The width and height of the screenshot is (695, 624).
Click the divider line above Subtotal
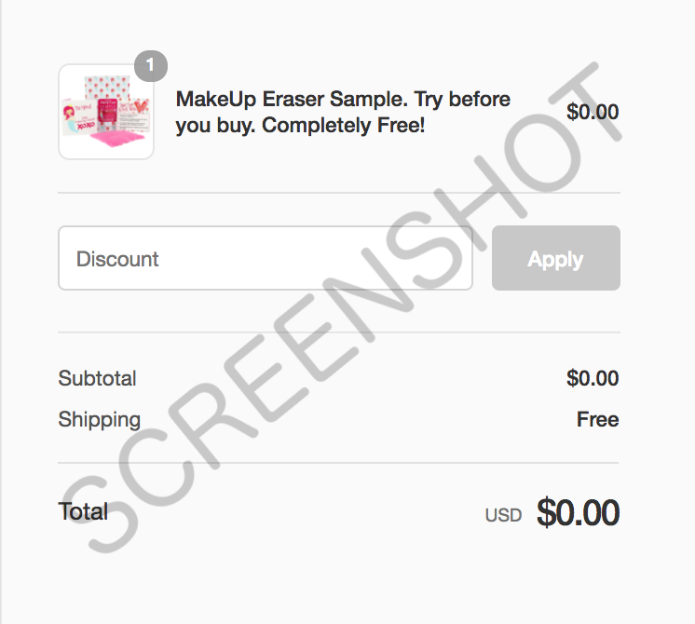(x=339, y=332)
